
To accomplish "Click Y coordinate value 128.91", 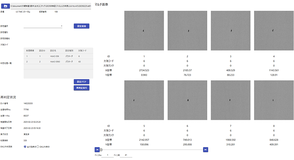I will point(274,75).
